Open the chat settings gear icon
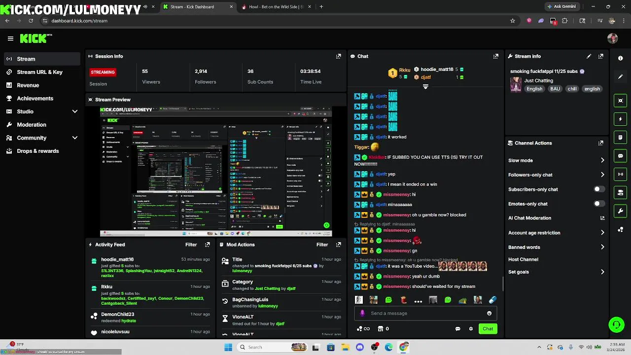 click(x=471, y=329)
